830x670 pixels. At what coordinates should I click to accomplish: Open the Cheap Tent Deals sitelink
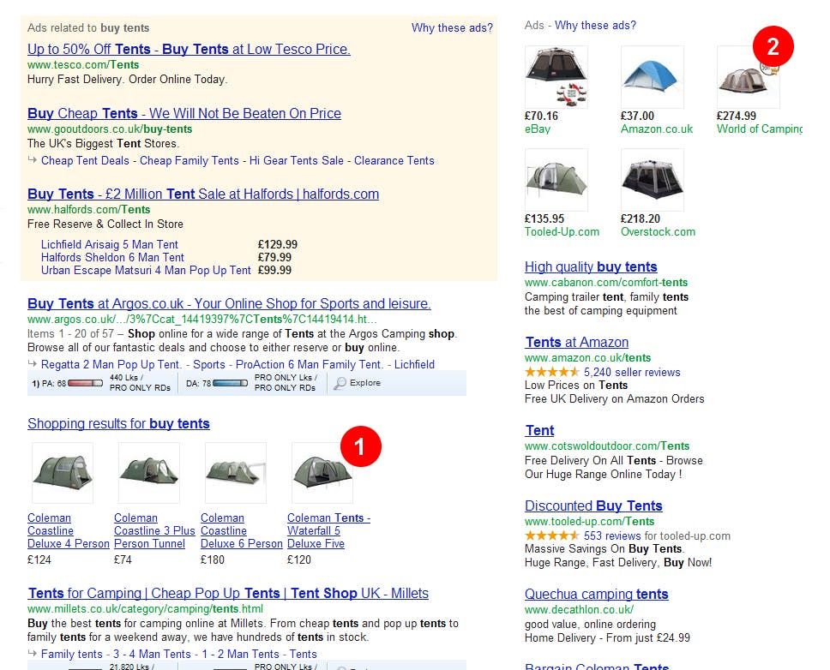pyautogui.click(x=85, y=160)
